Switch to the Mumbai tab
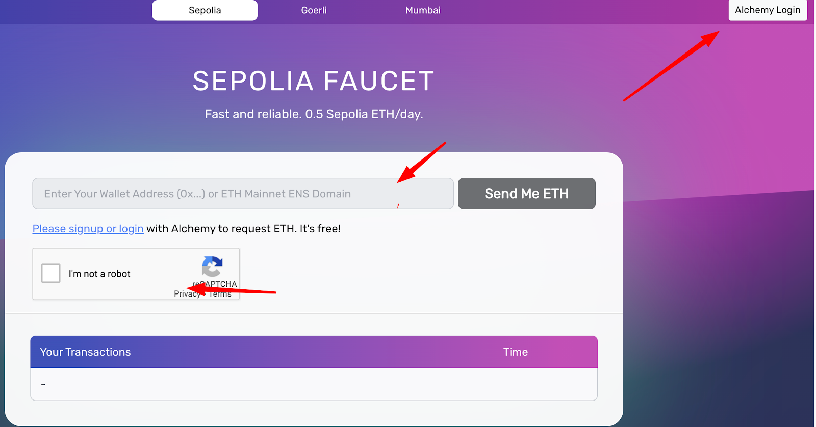The height and width of the screenshot is (427, 816). (x=423, y=10)
